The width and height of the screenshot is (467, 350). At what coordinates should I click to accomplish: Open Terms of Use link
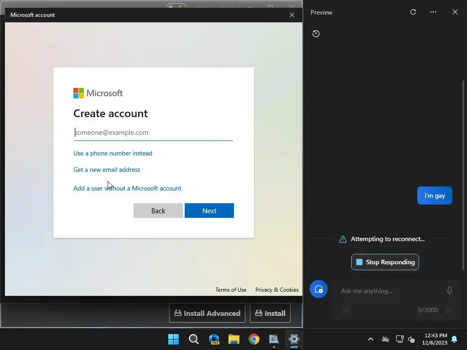click(231, 289)
